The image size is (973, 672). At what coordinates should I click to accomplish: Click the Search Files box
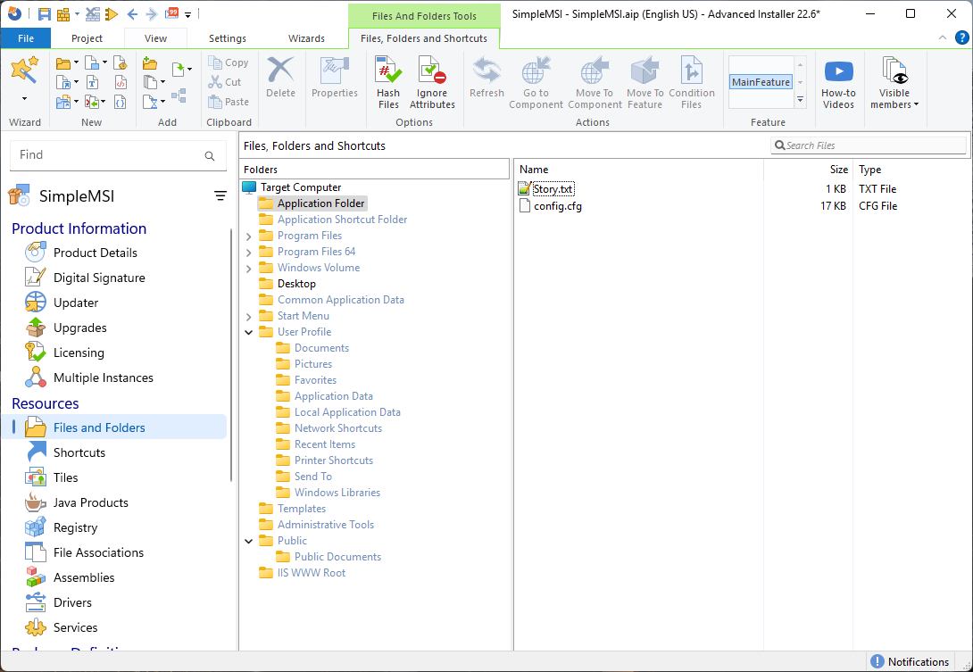coord(869,145)
